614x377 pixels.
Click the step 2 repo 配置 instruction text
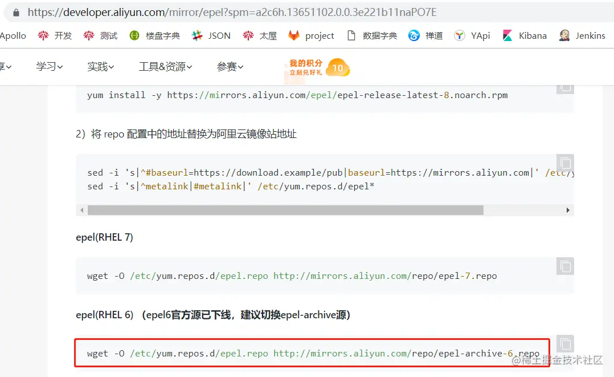click(x=186, y=134)
